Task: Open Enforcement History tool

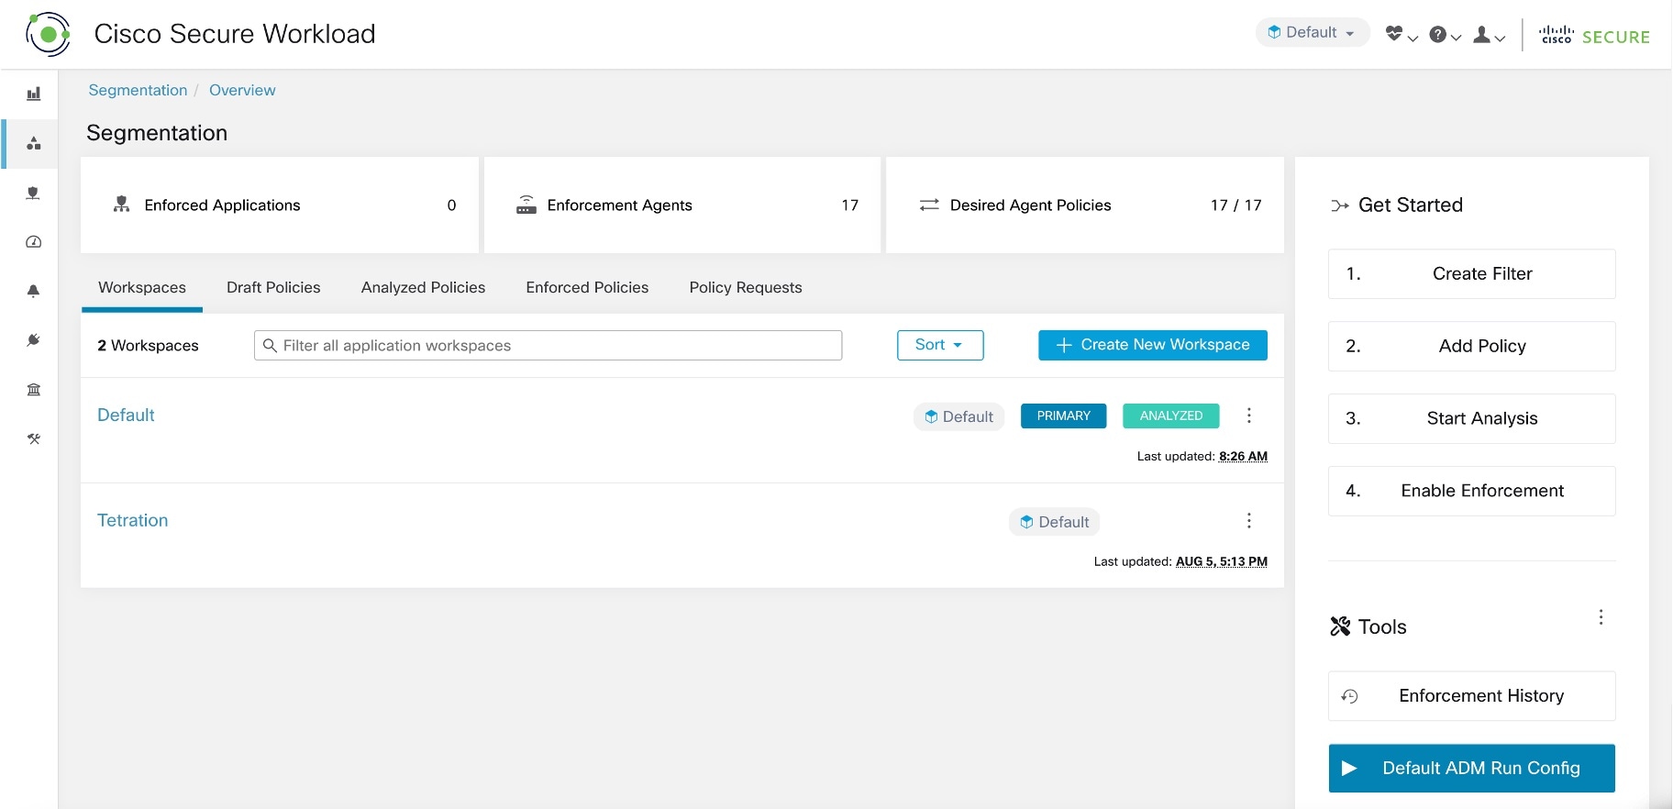Action: tap(1471, 696)
